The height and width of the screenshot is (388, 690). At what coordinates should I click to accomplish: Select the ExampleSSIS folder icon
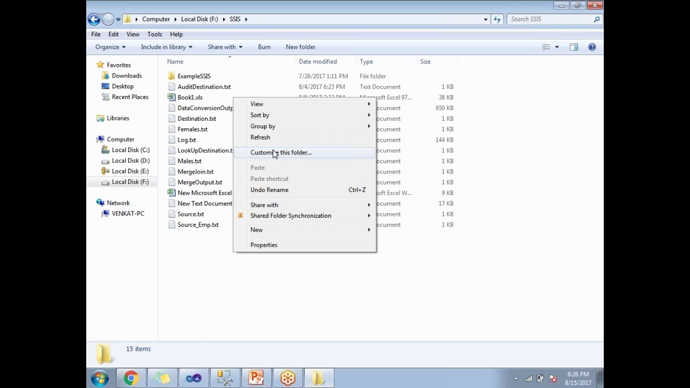[171, 76]
